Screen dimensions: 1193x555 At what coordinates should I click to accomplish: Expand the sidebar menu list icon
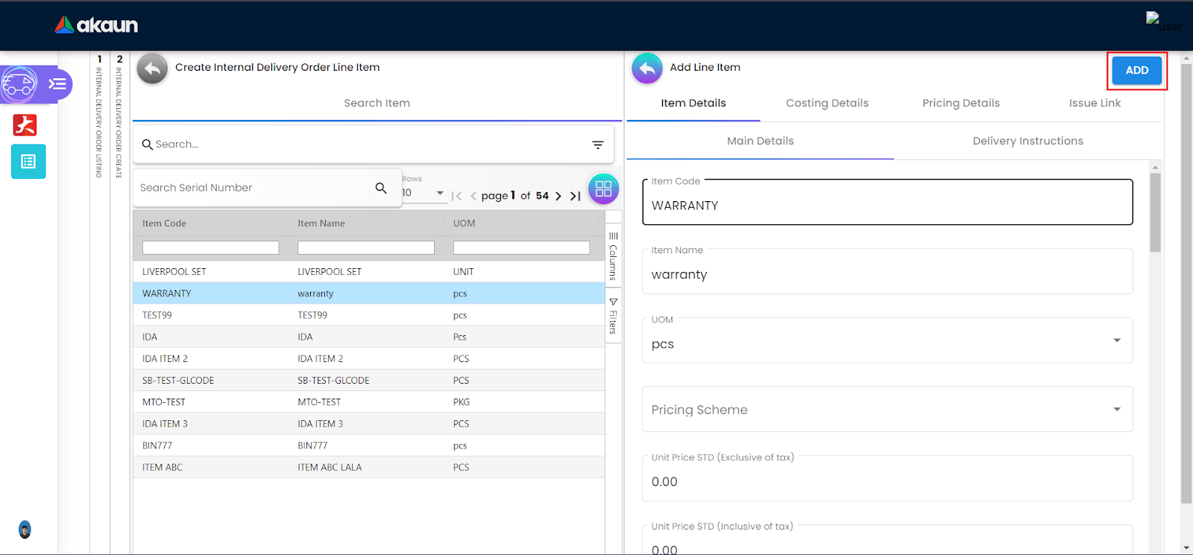pyautogui.click(x=57, y=84)
